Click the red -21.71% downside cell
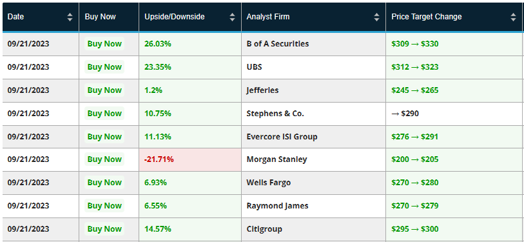The width and height of the screenshot is (524, 242). [190, 159]
